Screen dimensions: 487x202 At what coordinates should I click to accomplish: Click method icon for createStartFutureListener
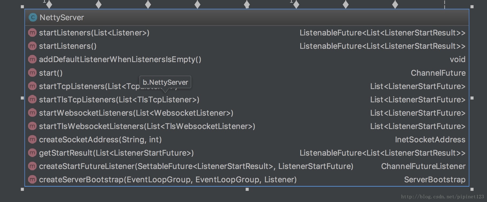pyautogui.click(x=32, y=166)
